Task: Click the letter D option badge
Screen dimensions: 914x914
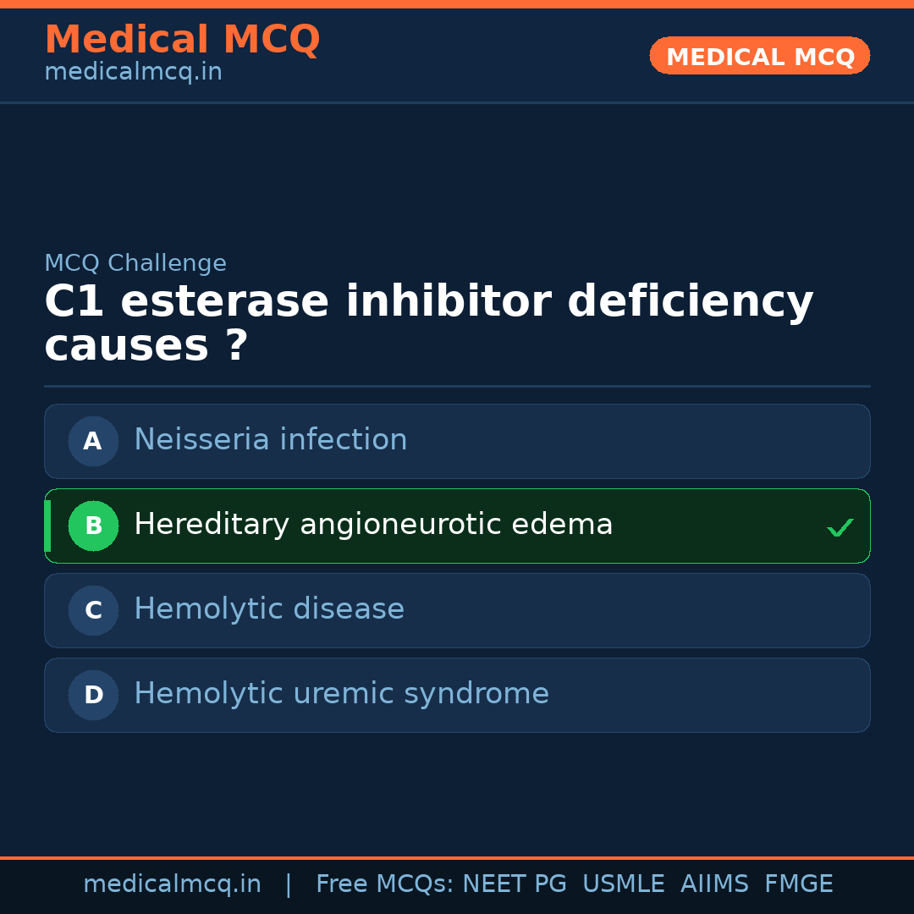Action: tap(93, 695)
